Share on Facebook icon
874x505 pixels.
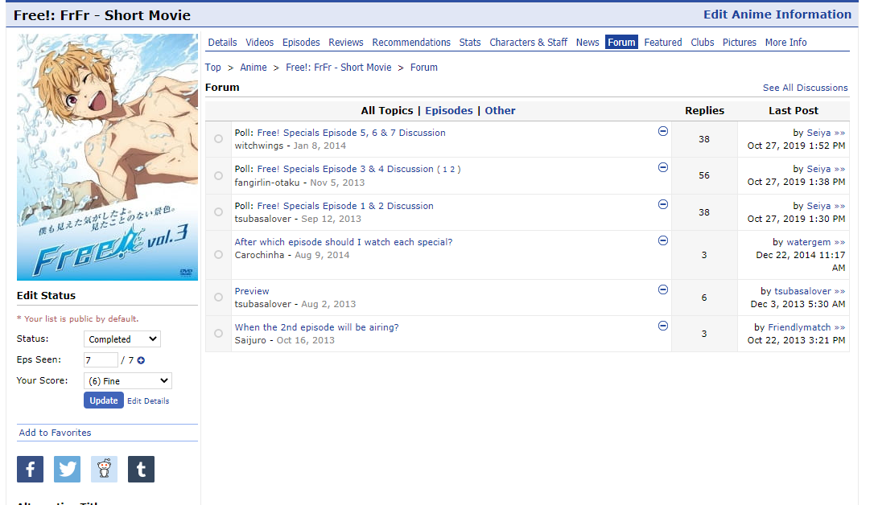tap(30, 469)
